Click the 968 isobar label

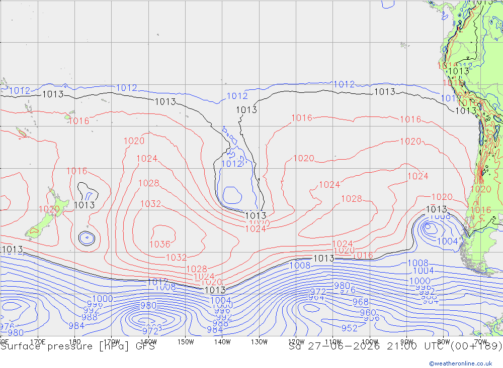(x=360, y=302)
